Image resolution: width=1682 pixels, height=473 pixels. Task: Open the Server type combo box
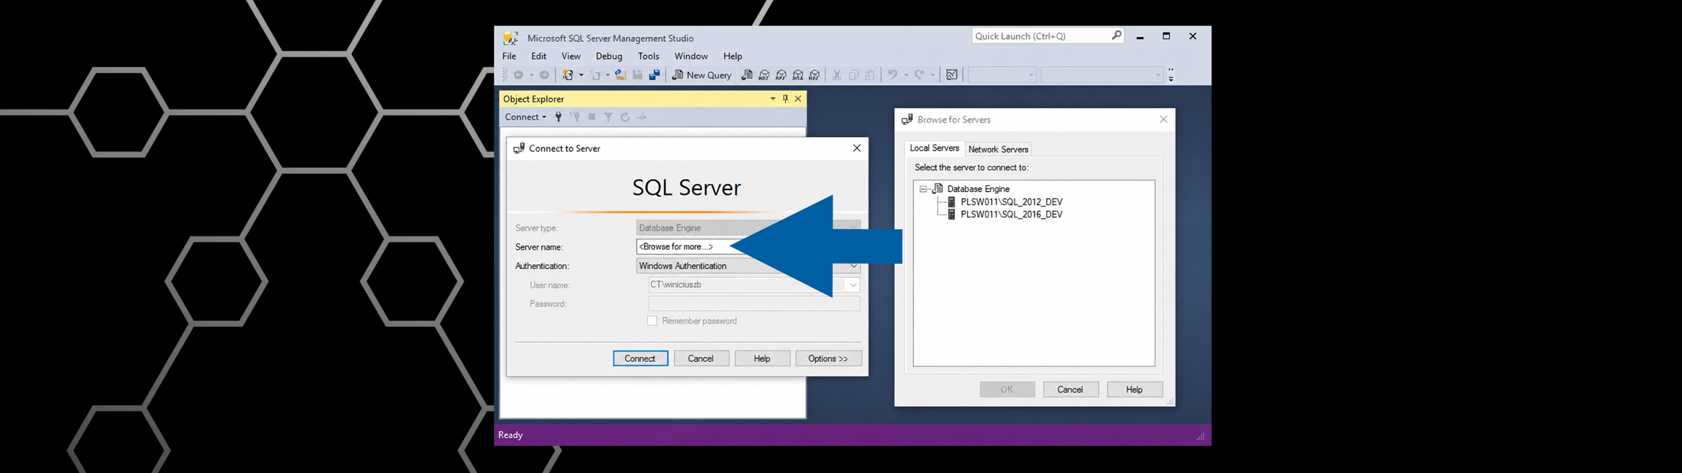point(748,228)
